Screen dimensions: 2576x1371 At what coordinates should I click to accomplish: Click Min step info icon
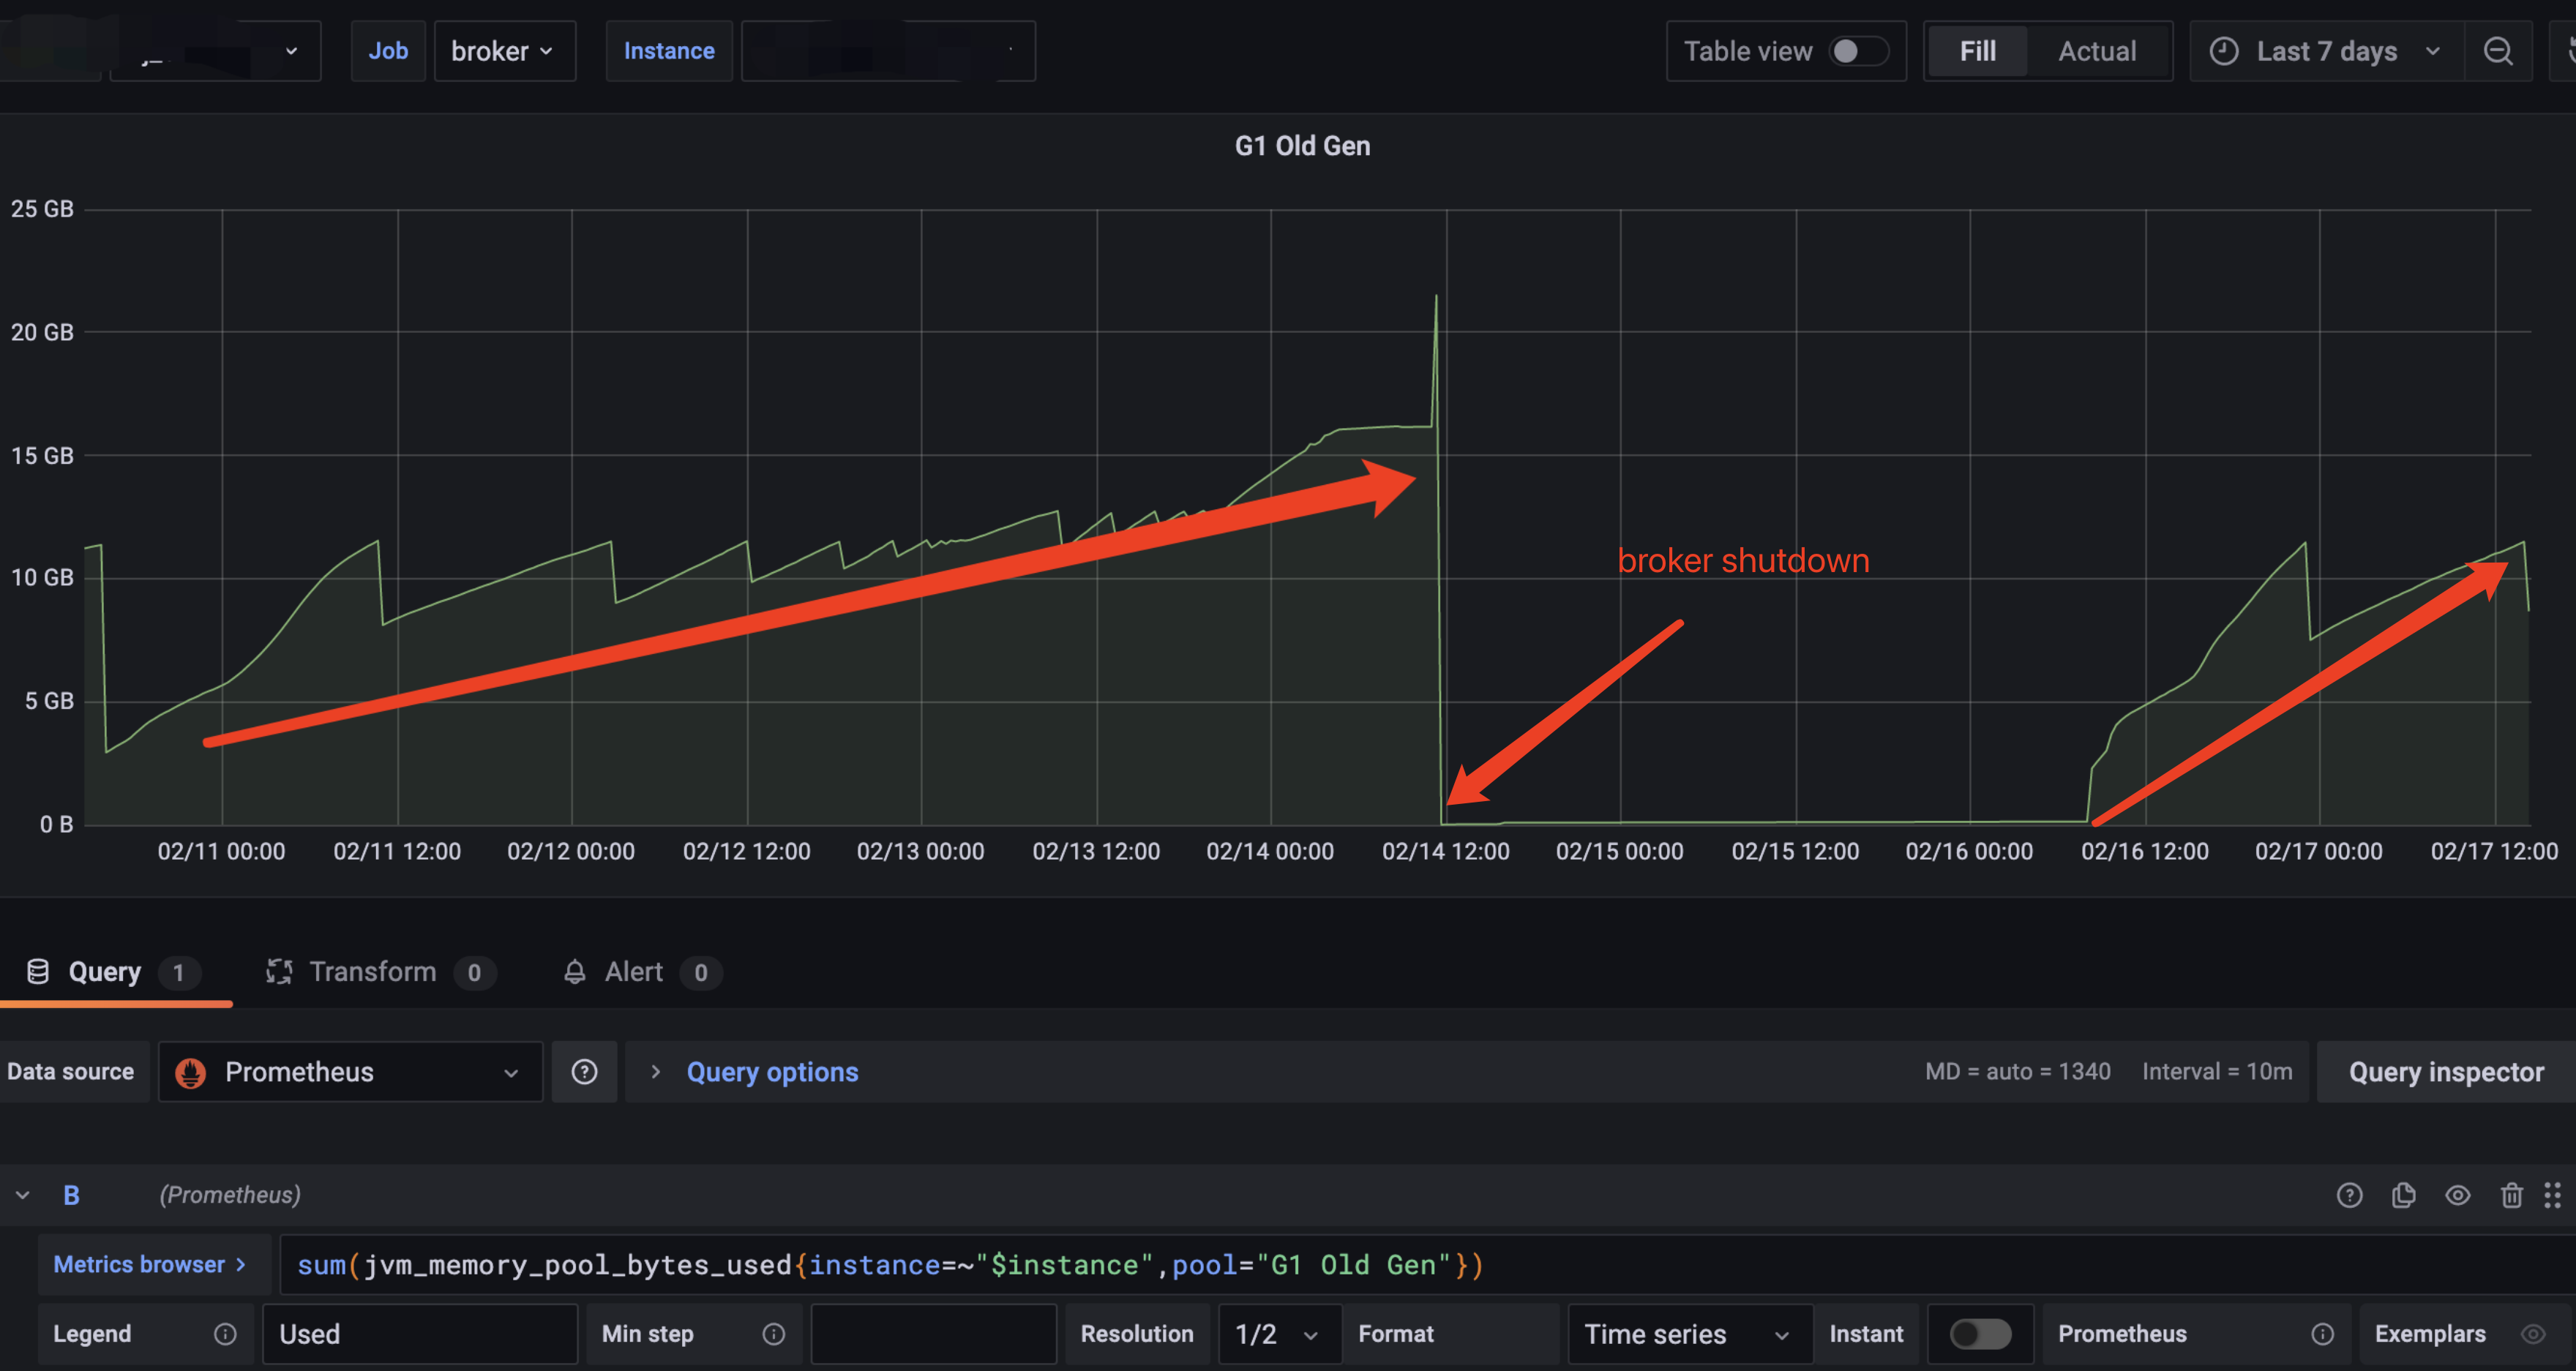point(773,1334)
